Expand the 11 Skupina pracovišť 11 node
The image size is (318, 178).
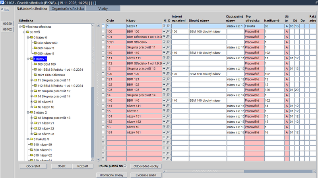[32, 80]
